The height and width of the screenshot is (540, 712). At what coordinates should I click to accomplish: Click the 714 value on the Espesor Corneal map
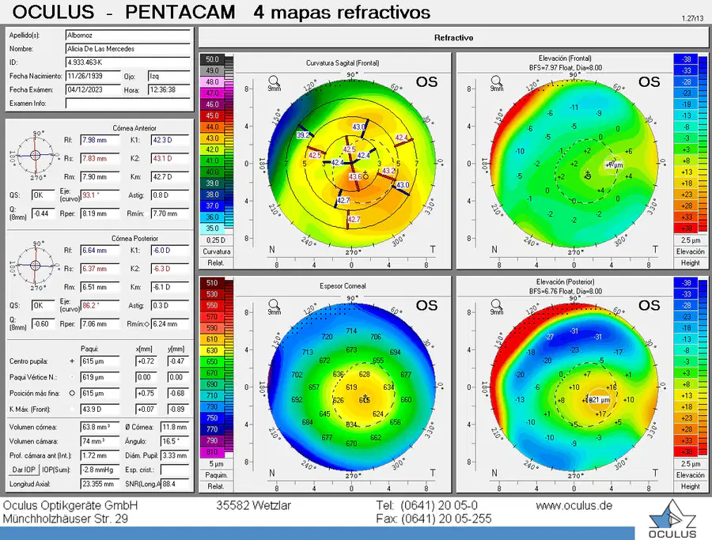[351, 330]
